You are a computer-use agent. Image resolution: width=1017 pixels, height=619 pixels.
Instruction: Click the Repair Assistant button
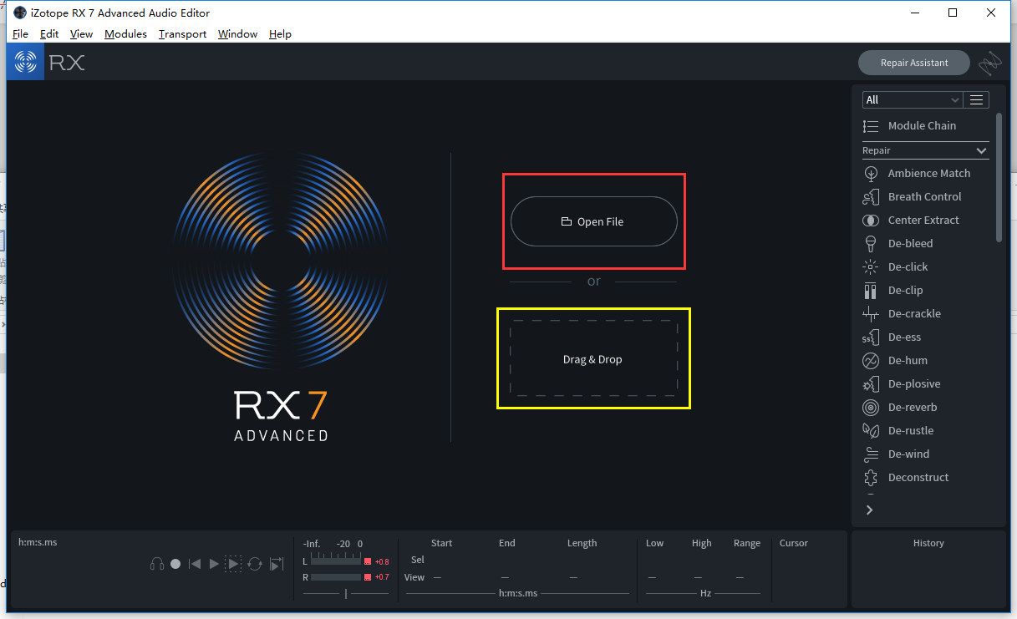tap(914, 63)
